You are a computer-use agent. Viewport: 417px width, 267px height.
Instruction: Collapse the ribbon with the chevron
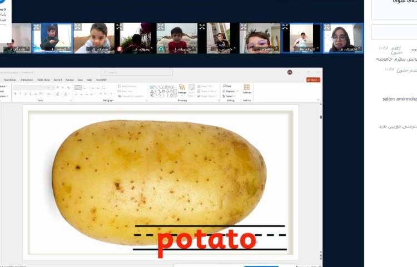(319, 100)
